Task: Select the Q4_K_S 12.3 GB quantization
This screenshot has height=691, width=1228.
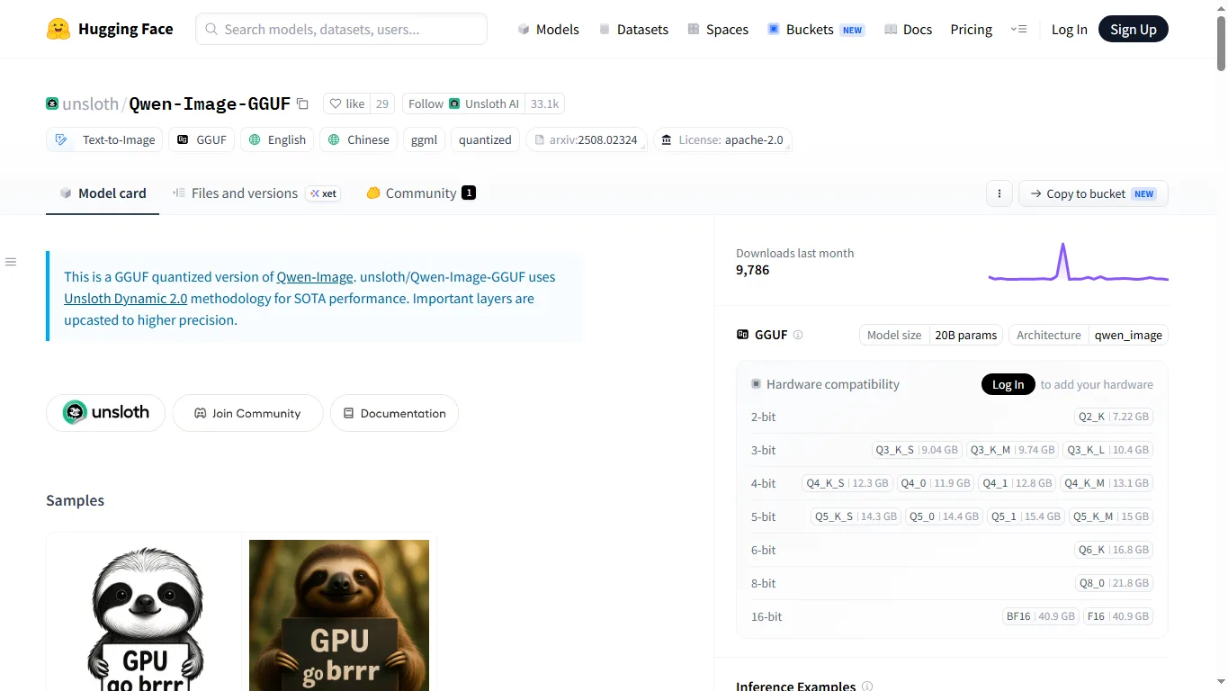Action: pos(847,483)
